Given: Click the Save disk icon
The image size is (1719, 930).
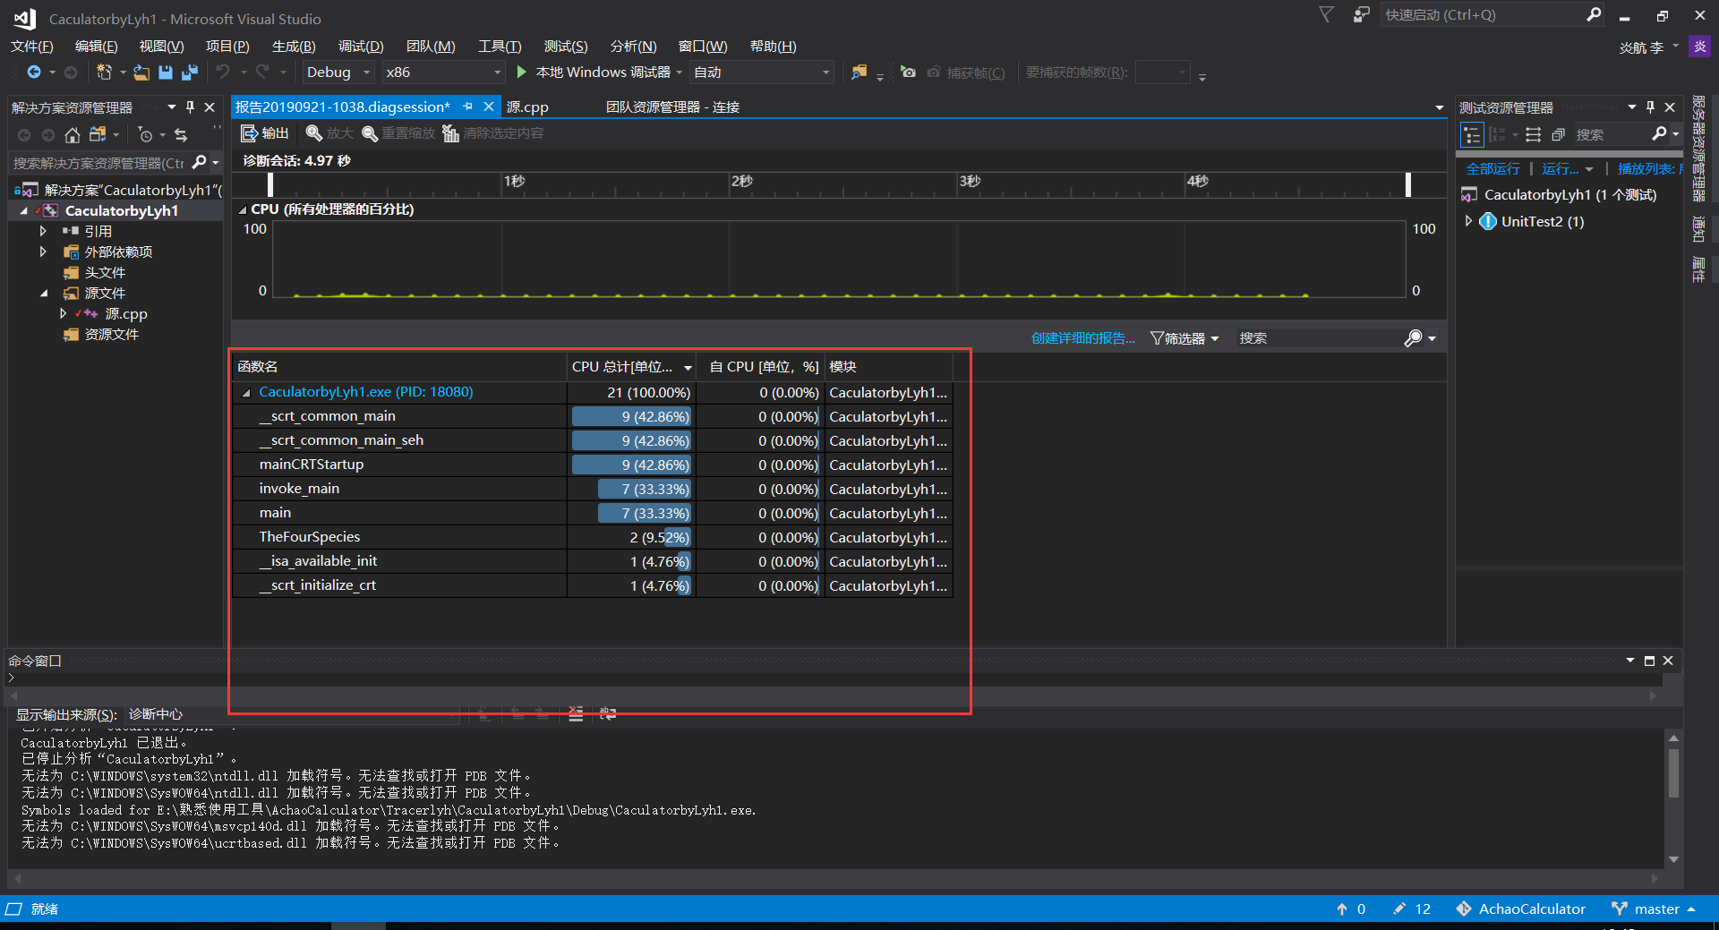Looking at the screenshot, I should (x=166, y=73).
